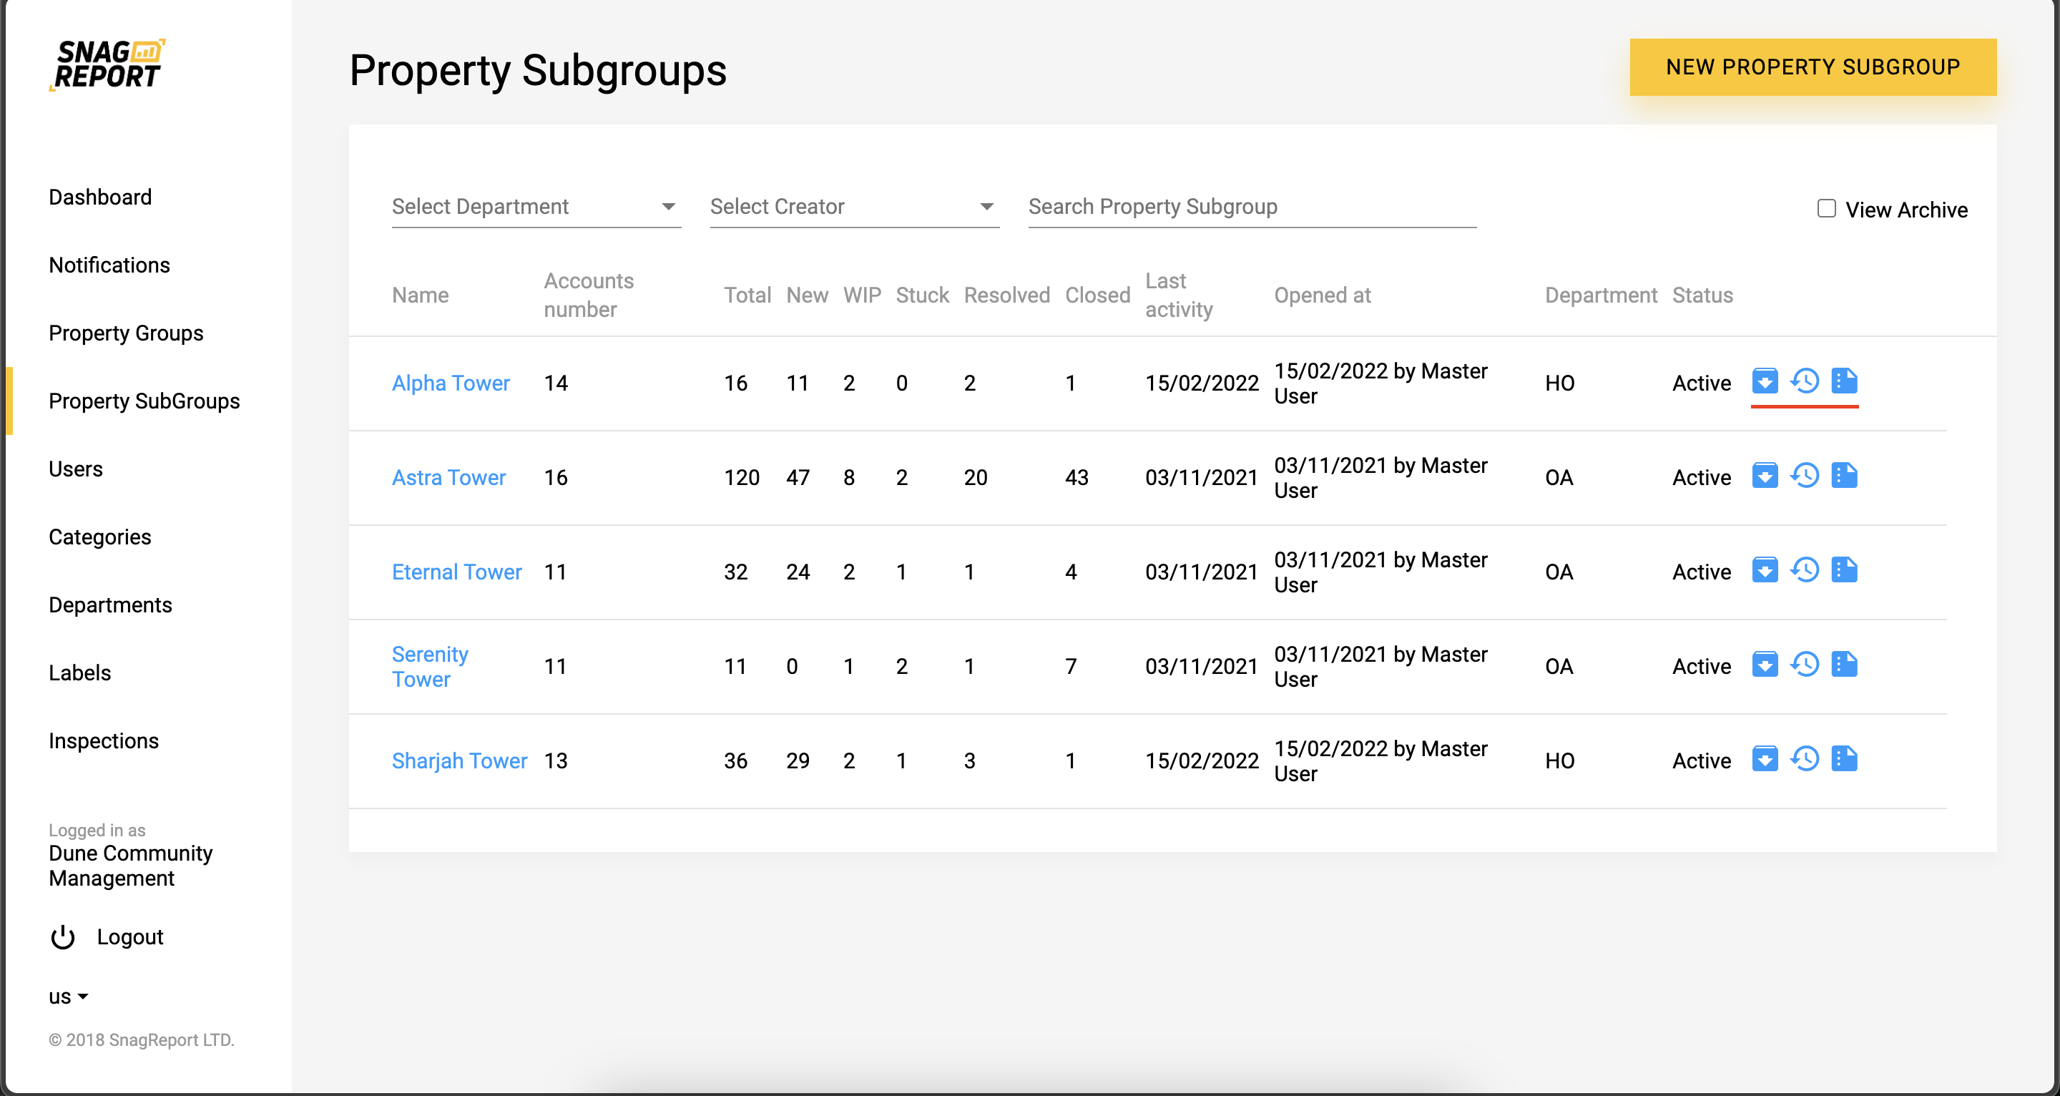The height and width of the screenshot is (1096, 2060).
Task: Navigate to Inspections section
Action: click(x=103, y=740)
